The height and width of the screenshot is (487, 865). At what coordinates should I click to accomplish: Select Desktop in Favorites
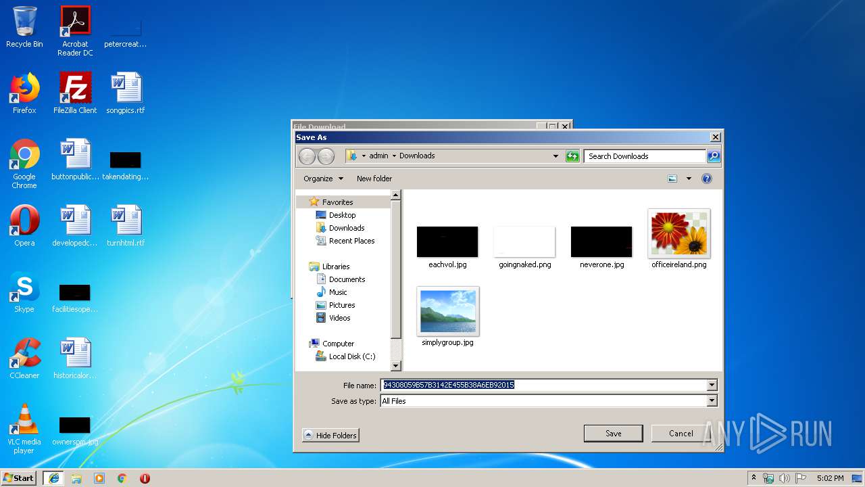pos(342,215)
